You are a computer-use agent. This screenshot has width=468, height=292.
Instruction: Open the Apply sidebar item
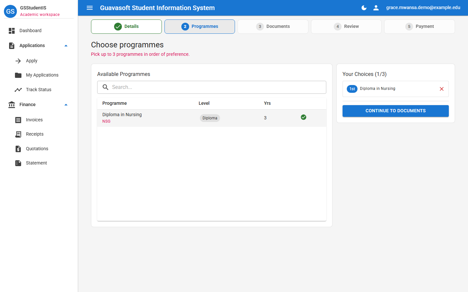pos(39,61)
